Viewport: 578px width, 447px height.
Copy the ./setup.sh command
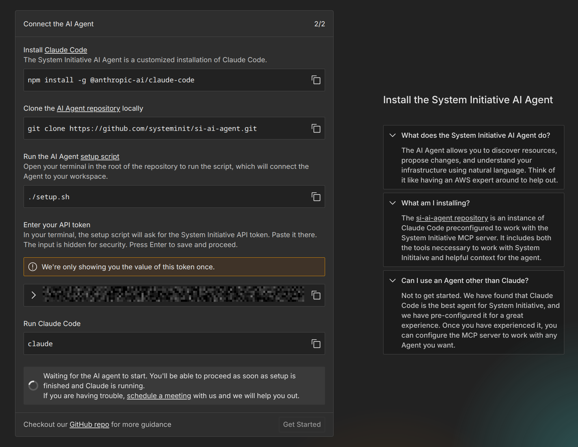[x=316, y=197]
